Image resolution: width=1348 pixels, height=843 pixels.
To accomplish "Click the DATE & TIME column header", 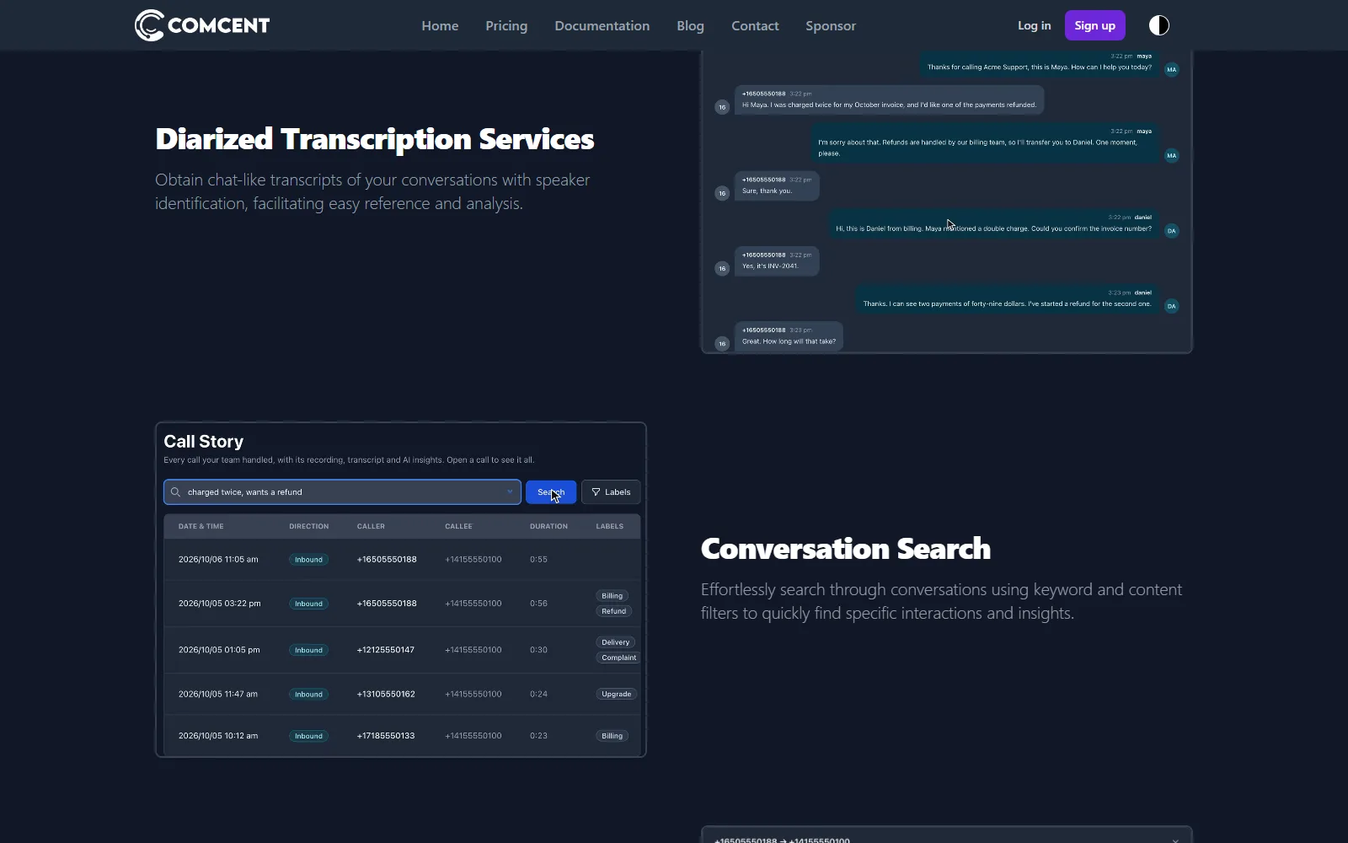I will click(201, 526).
